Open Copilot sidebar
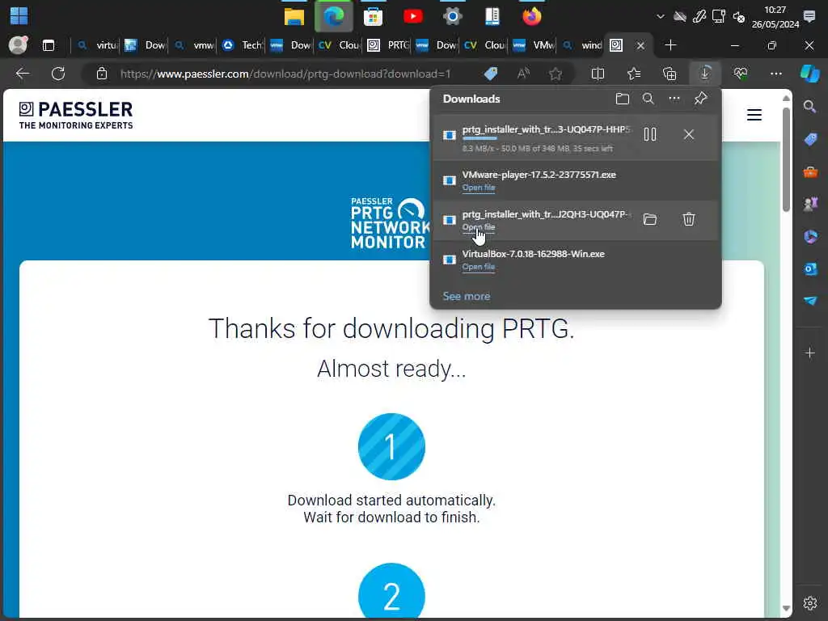 [810, 74]
